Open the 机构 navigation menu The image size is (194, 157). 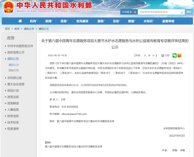(33, 21)
